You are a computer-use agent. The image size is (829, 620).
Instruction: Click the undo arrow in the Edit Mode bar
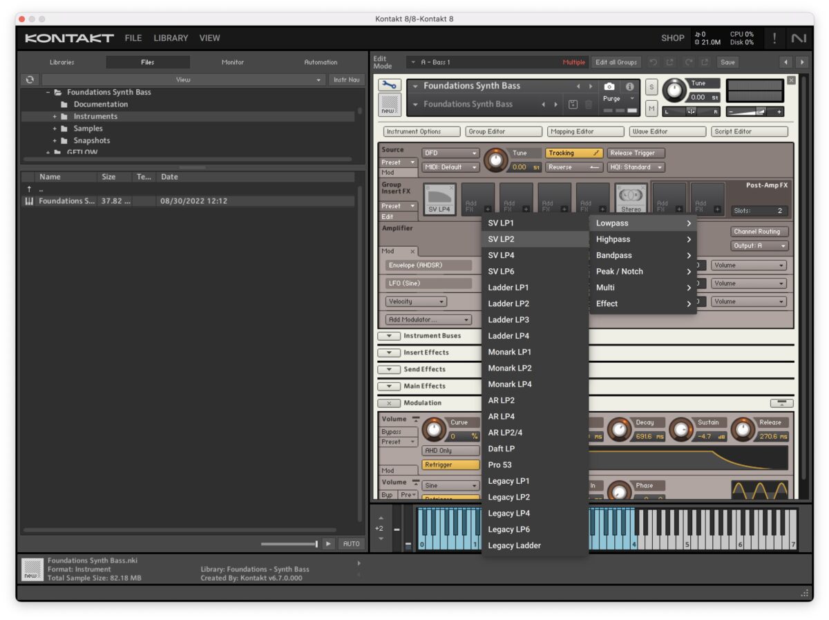[653, 62]
